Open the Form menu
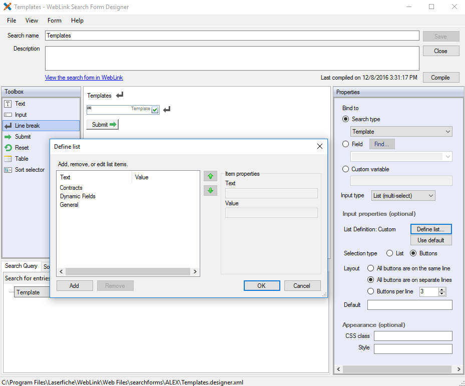 [54, 21]
